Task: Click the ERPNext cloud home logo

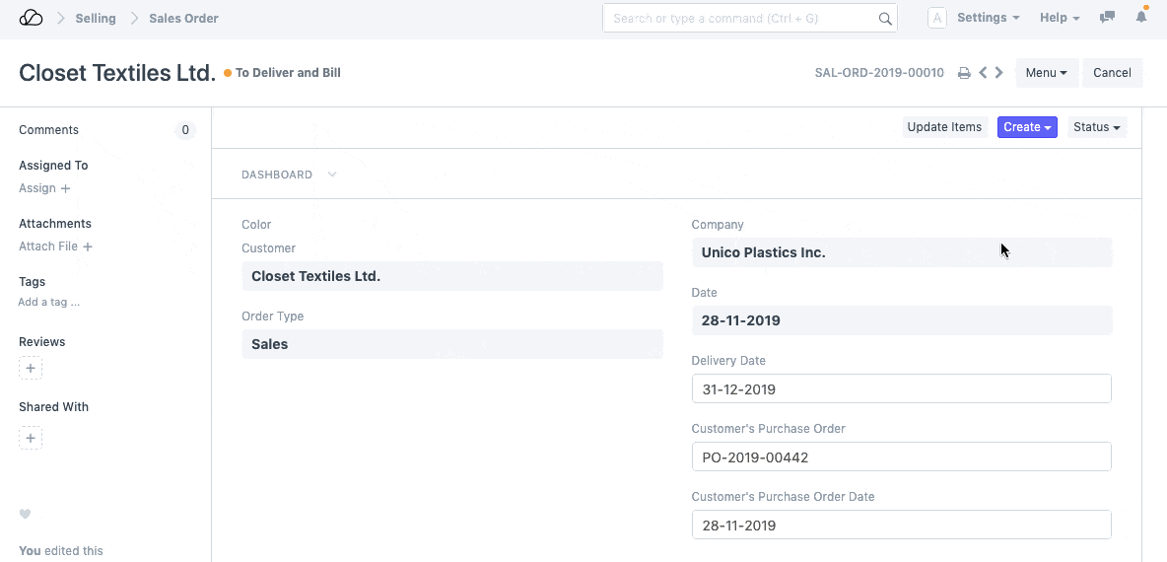Action: tap(31, 18)
